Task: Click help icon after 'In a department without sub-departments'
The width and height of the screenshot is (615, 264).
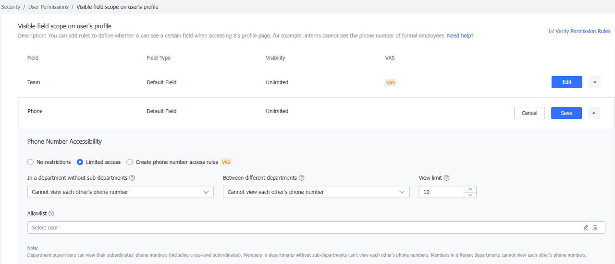Action: click(x=132, y=178)
